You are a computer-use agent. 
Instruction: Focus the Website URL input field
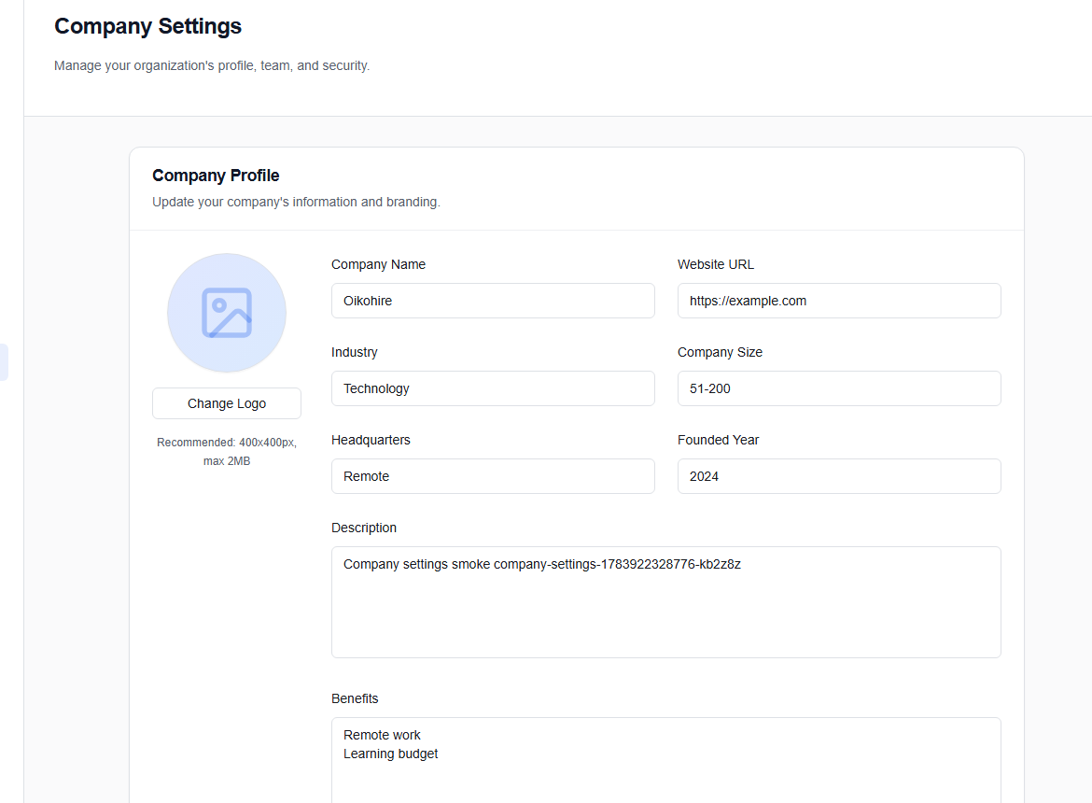click(838, 301)
